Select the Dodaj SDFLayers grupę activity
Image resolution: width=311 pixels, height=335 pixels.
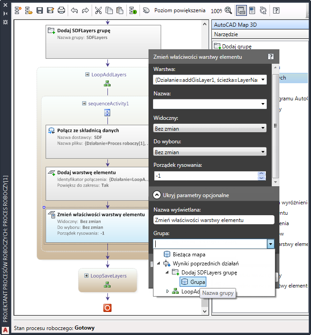click(x=103, y=42)
